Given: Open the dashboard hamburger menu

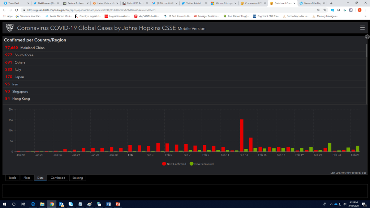Looking at the screenshot, I should [x=362, y=28].
